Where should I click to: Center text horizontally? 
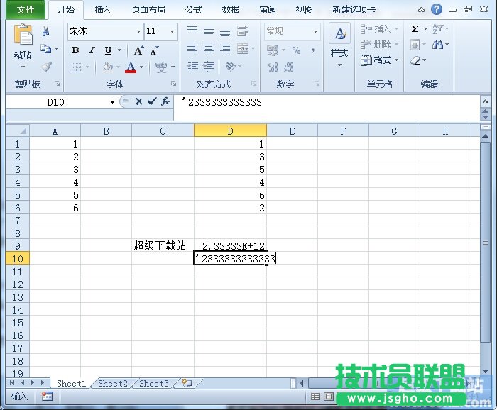(x=209, y=48)
